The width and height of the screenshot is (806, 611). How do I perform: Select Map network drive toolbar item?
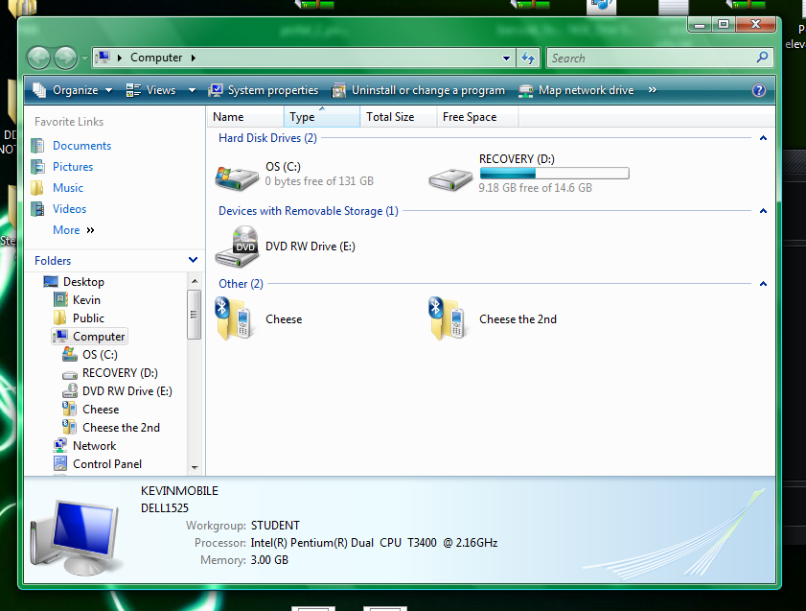576,90
